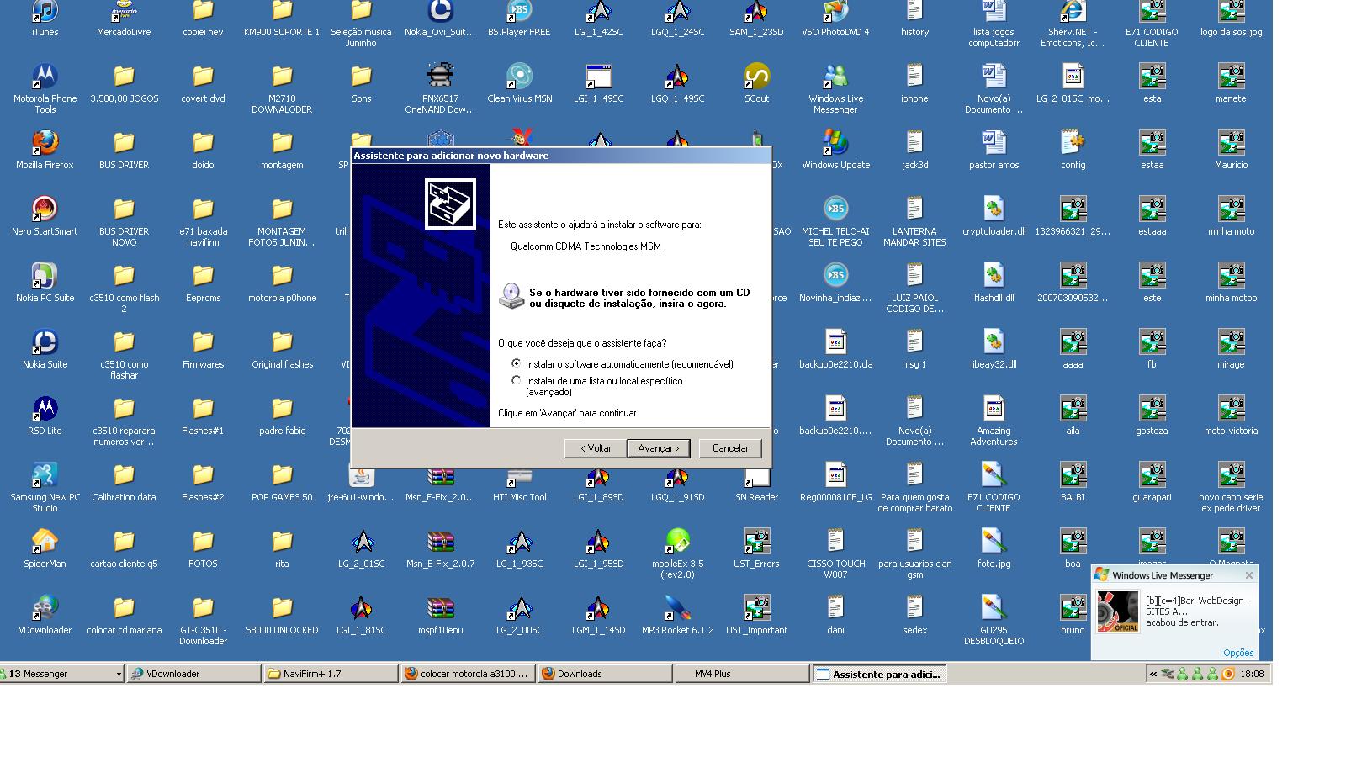Close the Windows Live Messenger notification
Viewport: 1346px width, 757px height.
[x=1249, y=575]
